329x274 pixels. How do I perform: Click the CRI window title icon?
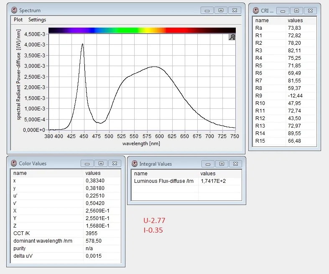coord(255,11)
